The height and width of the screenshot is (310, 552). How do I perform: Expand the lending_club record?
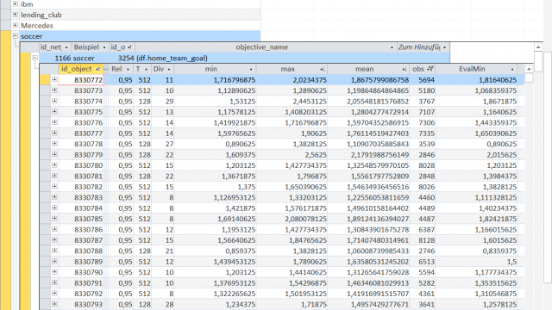click(16, 15)
